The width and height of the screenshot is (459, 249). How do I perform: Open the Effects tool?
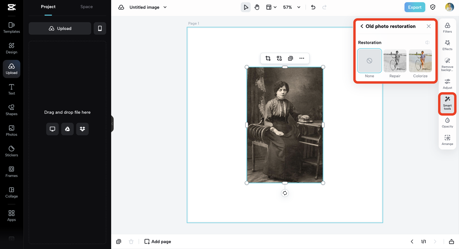click(447, 46)
